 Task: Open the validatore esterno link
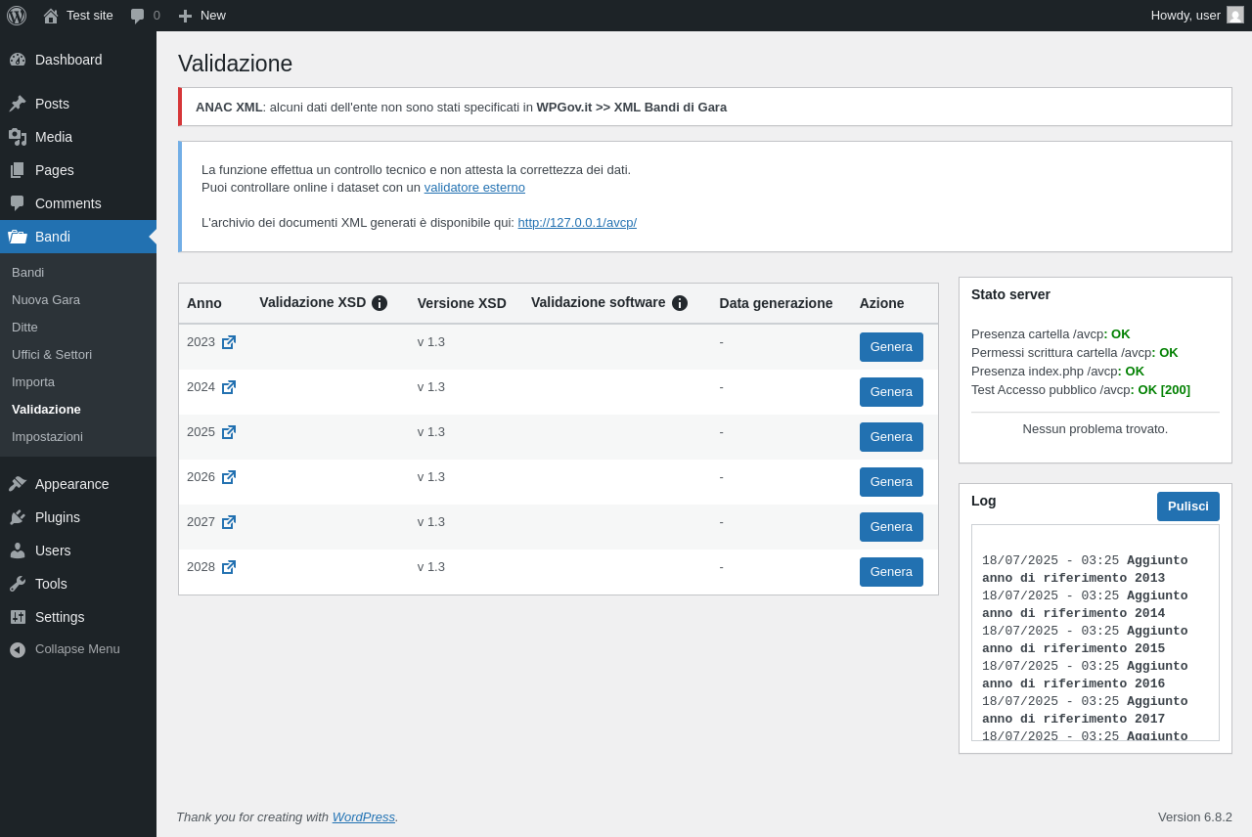tap(474, 188)
